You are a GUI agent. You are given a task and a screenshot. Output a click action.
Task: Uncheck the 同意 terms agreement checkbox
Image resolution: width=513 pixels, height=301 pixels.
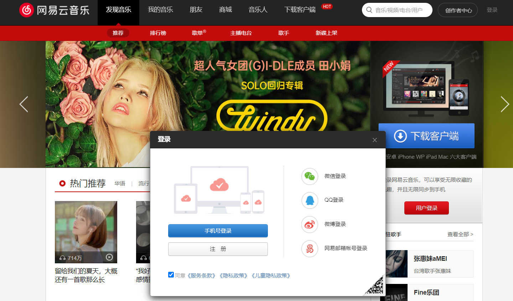point(171,275)
